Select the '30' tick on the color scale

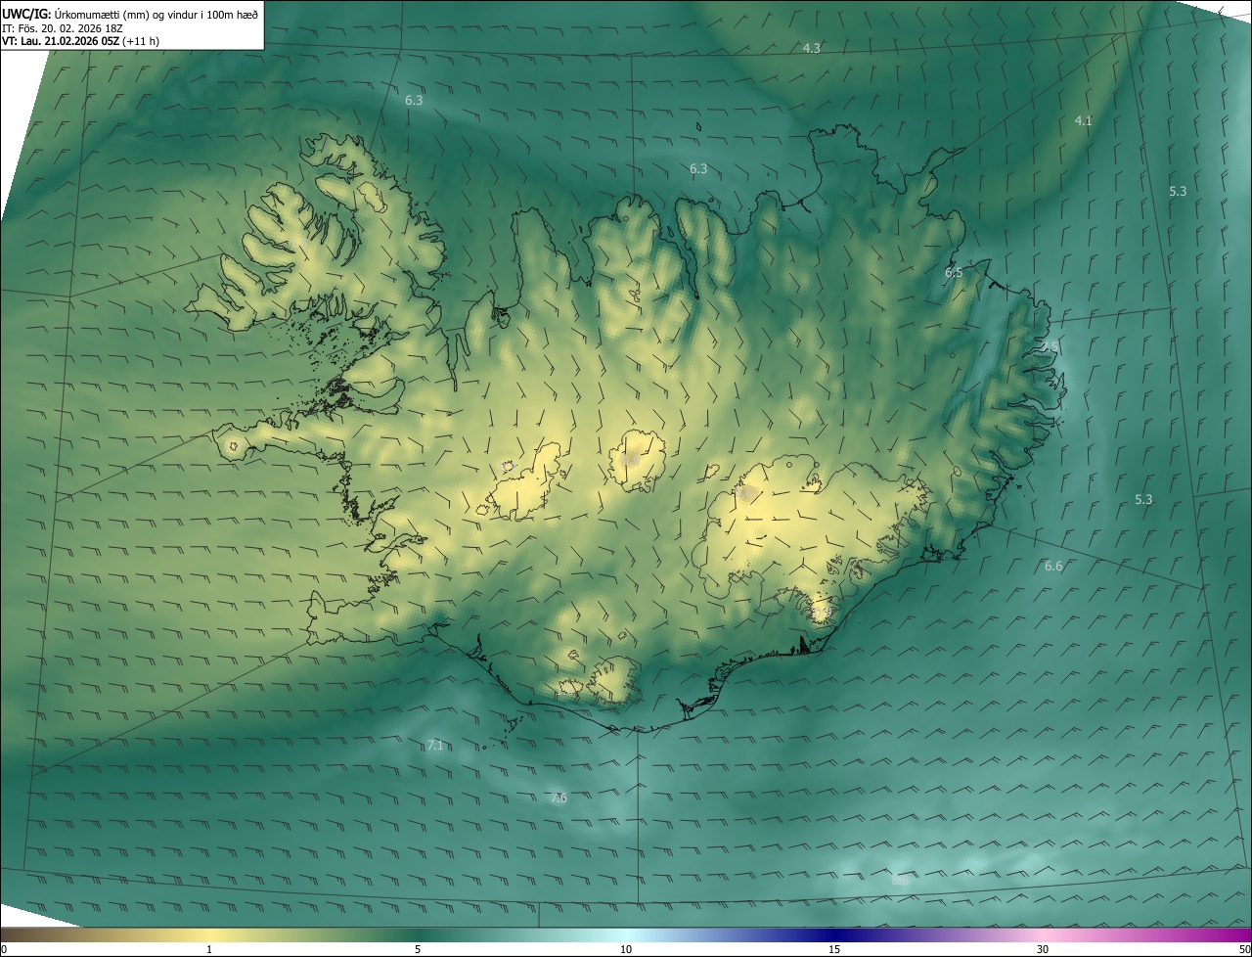click(1043, 949)
